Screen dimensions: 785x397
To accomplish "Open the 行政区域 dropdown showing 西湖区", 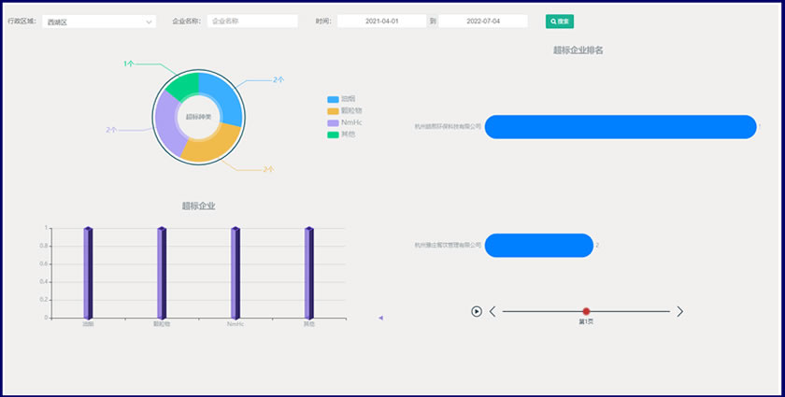I will tap(99, 21).
